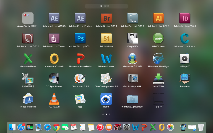This screenshot has width=213, height=133.
Task: Open the Trash in the Dock
Action: [201, 127]
